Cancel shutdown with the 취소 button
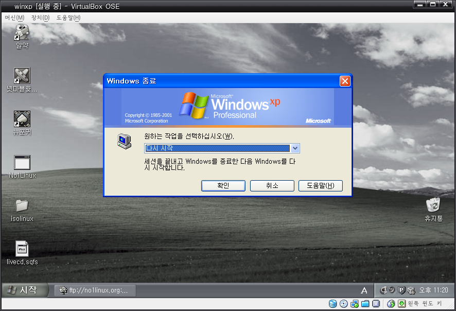456x311 pixels. click(x=272, y=185)
